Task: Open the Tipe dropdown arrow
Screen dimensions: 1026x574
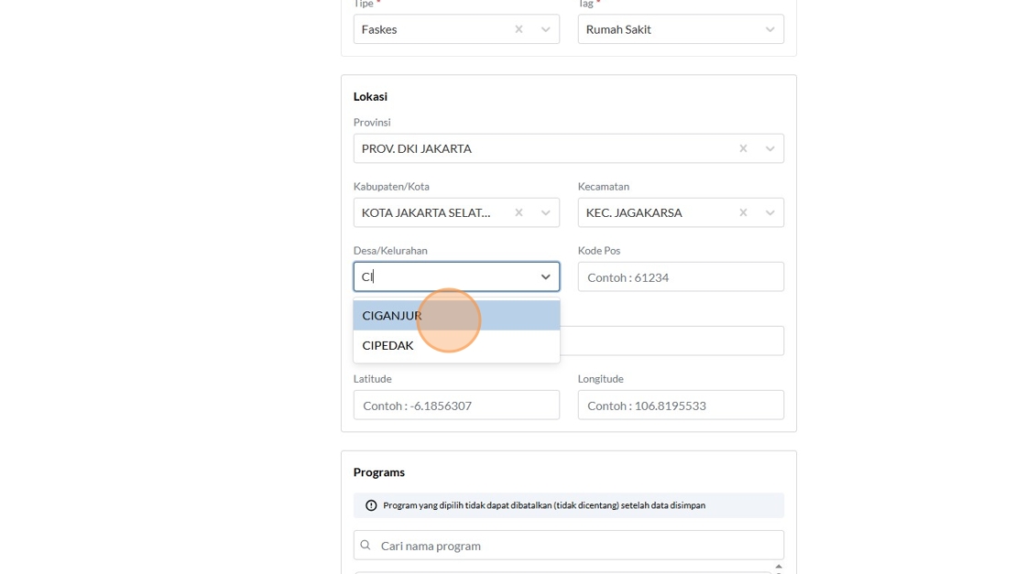Action: pos(546,29)
